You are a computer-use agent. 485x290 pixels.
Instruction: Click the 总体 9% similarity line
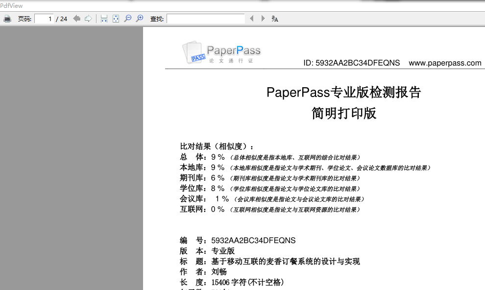(x=270, y=157)
